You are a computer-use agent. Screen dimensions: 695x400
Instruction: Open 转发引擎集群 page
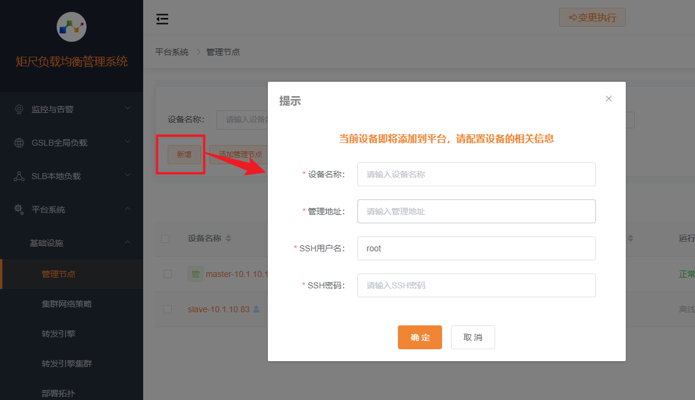[72, 364]
